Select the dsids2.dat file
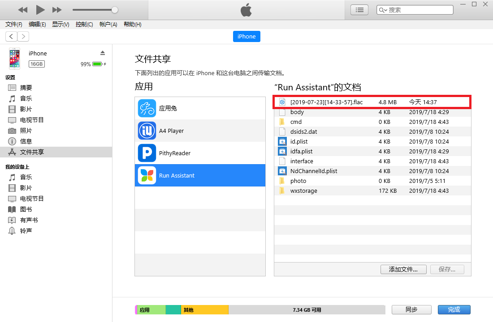Viewport: 493px width, 322px height. pyautogui.click(x=372, y=131)
